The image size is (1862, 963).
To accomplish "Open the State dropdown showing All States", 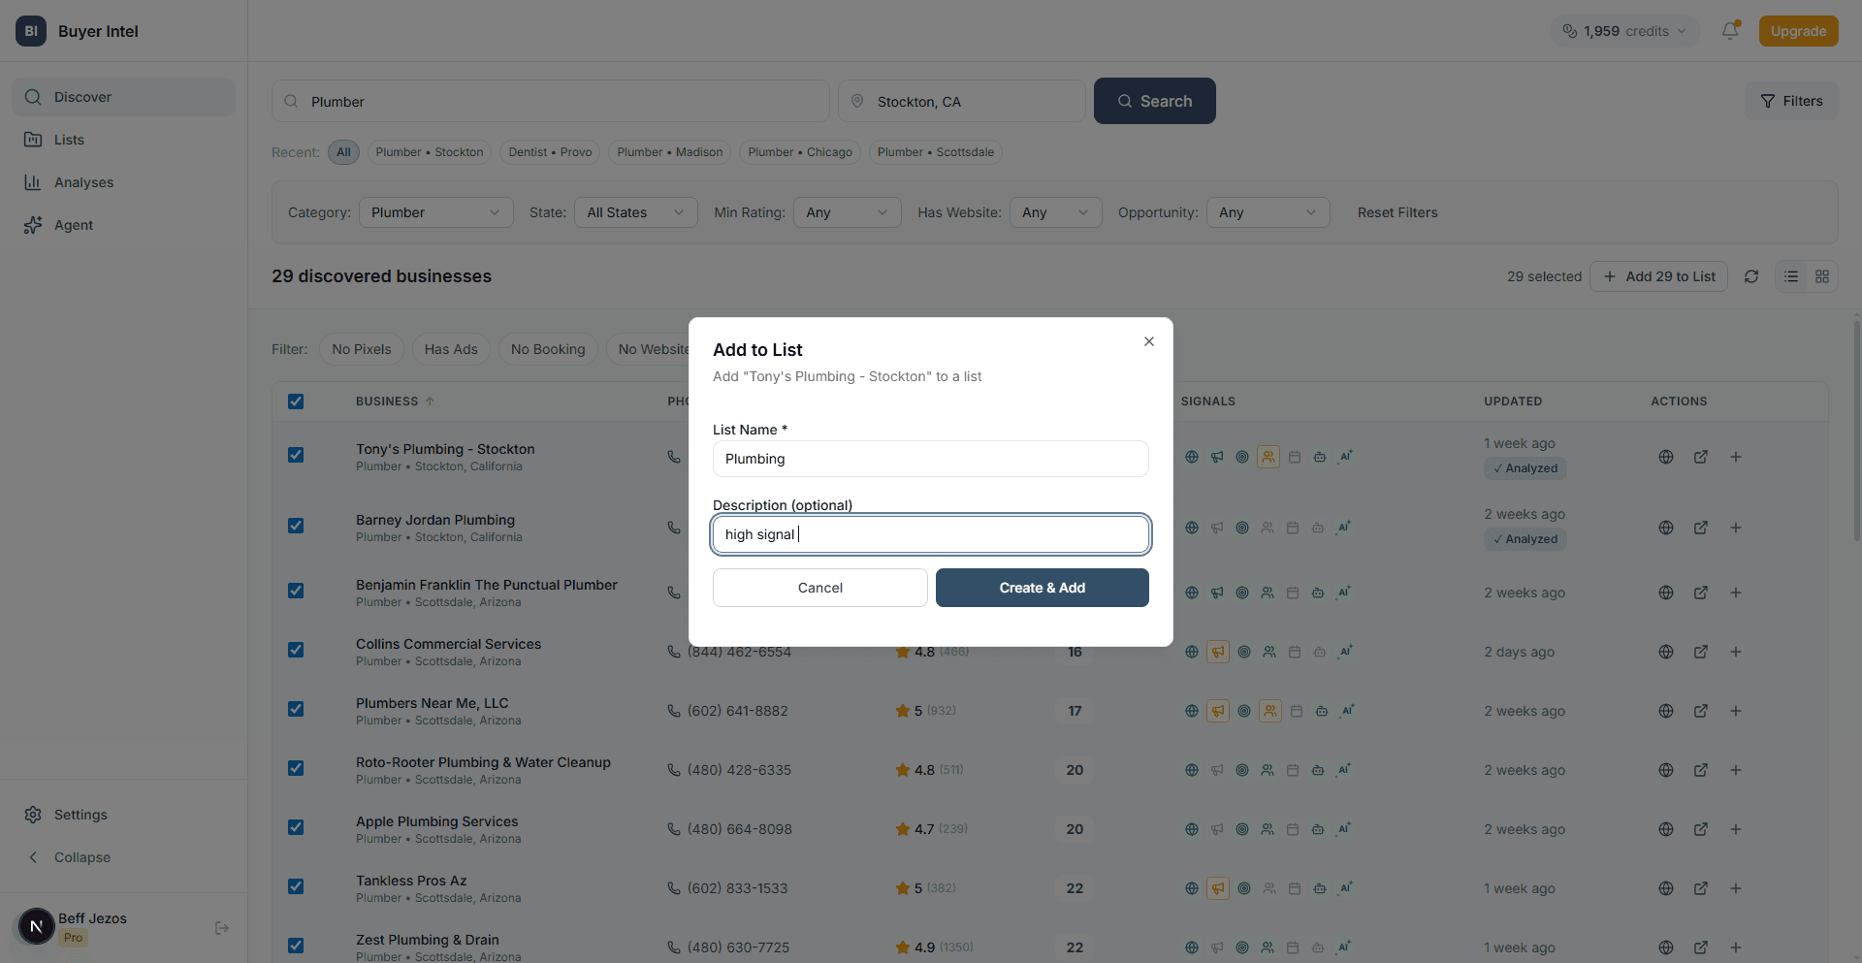I will [x=635, y=212].
